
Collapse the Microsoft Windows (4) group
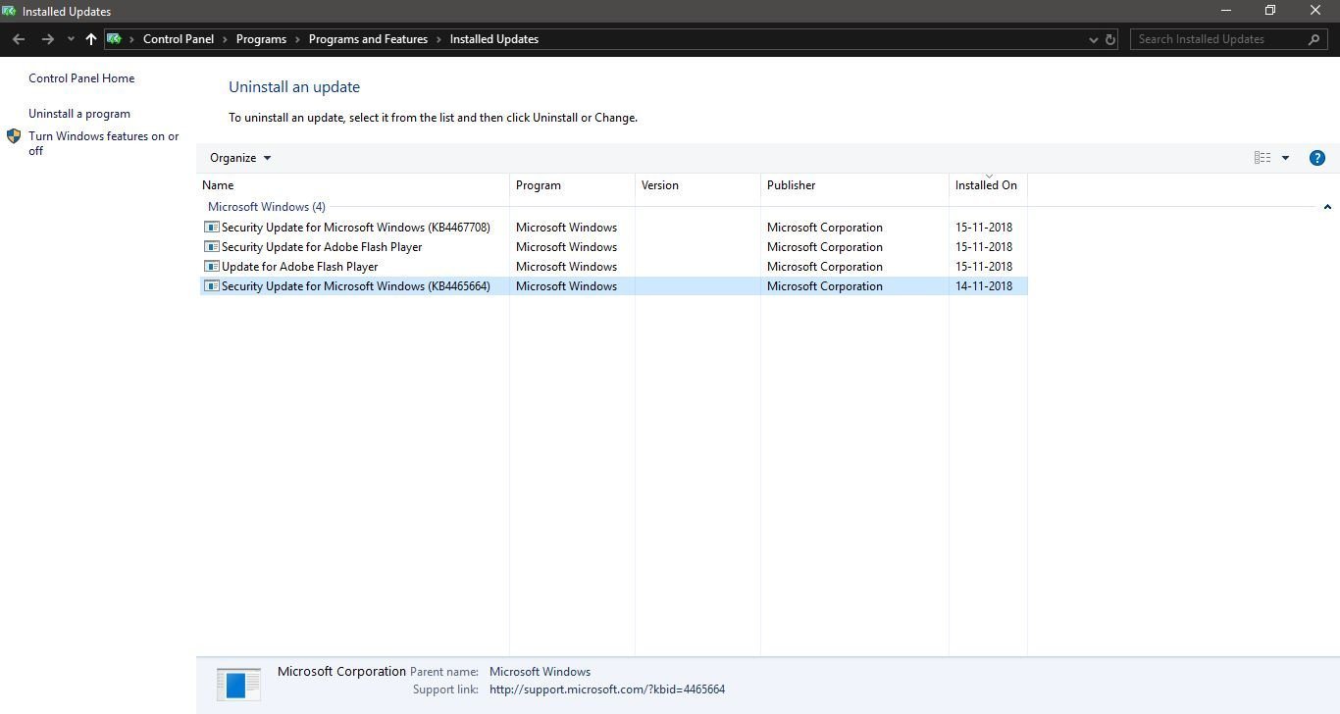click(1327, 207)
